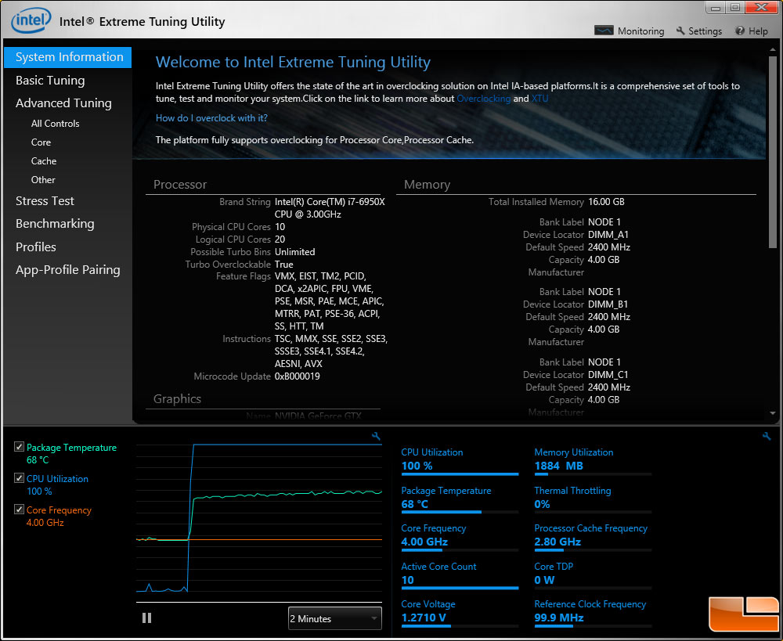Viewport: 783px width, 641px height.
Task: Open Basic Tuning section
Action: 50,81
